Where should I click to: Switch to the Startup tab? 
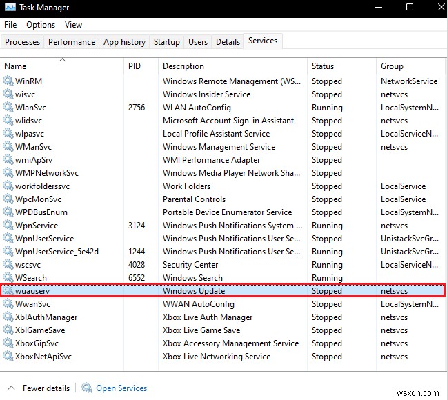tap(167, 42)
